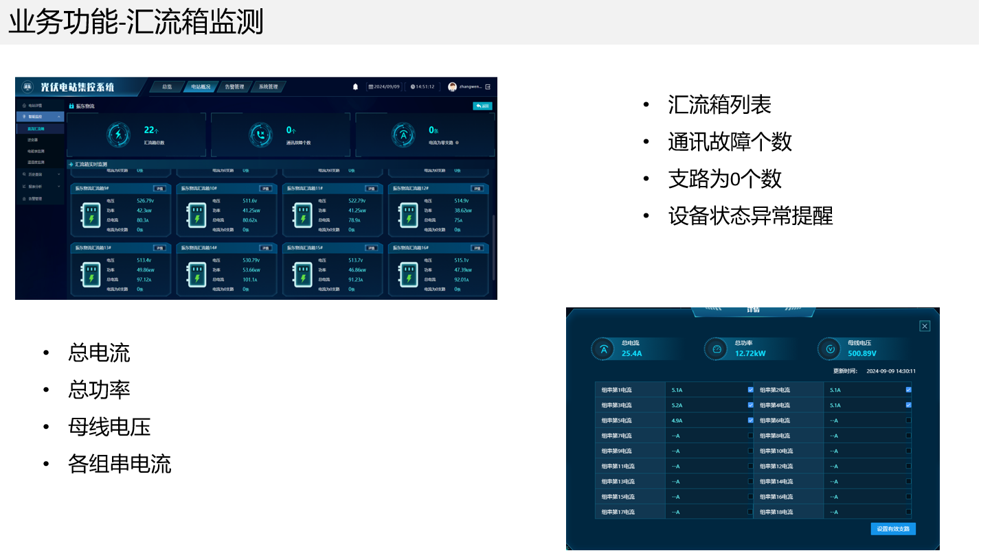Viewport: 1003px width, 553px height.
Task: Uncheck the 组串第1电流 checkbox
Action: [750, 390]
